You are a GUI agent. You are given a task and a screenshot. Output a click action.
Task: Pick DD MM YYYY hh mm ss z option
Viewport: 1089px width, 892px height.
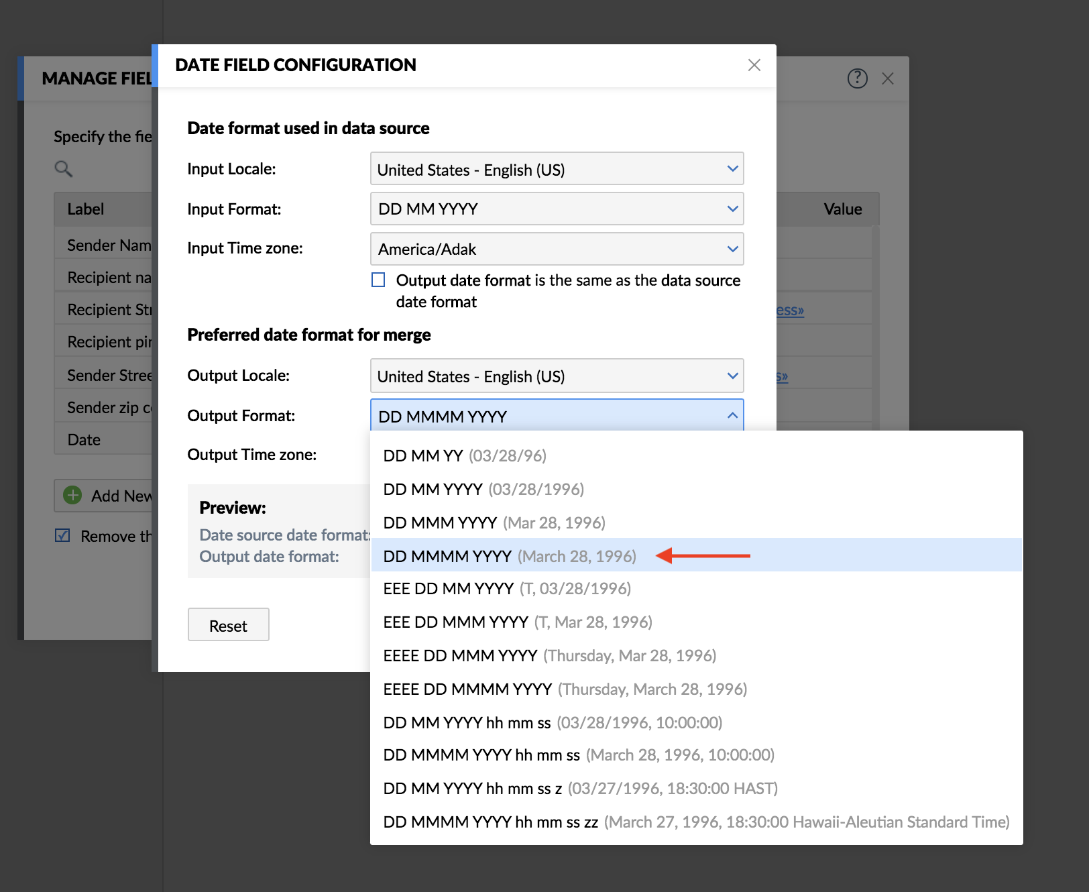(580, 789)
